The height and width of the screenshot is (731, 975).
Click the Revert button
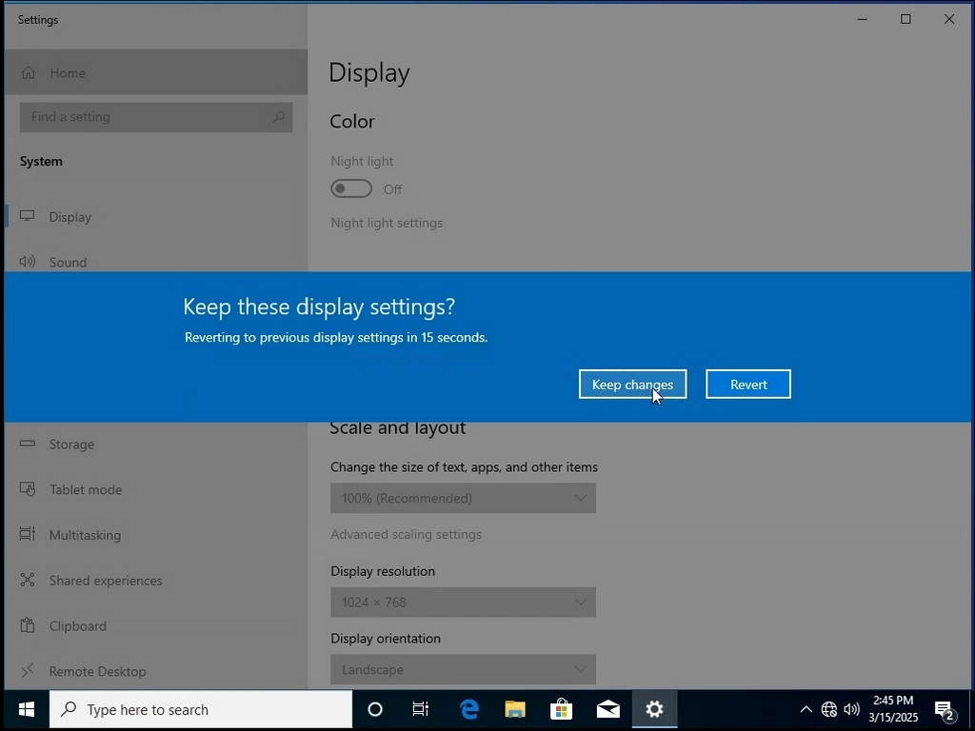tap(748, 385)
